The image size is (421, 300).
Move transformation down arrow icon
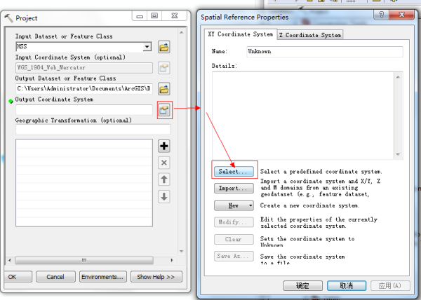[x=164, y=196]
